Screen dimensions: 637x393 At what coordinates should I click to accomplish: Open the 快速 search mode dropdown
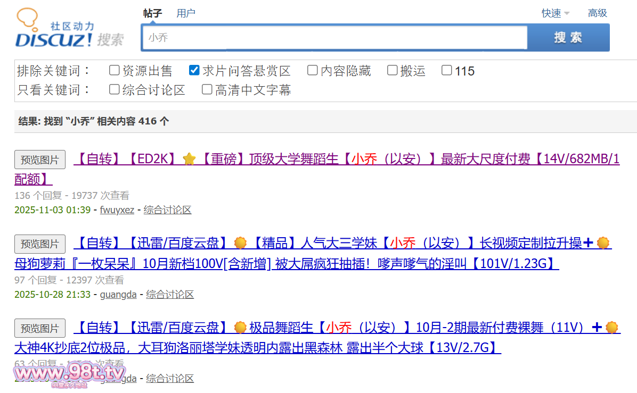click(x=556, y=13)
